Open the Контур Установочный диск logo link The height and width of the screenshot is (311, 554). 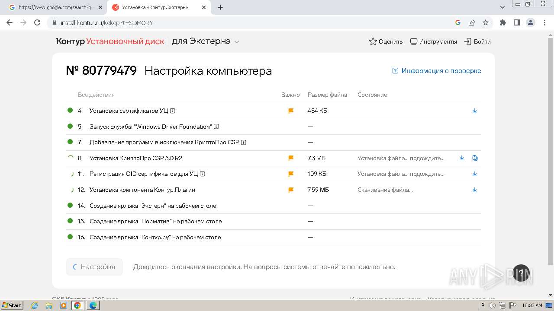[110, 41]
